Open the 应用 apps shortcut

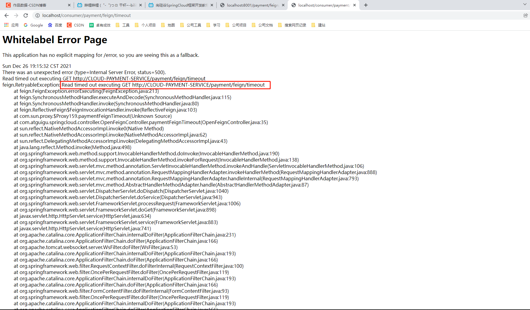pyautogui.click(x=11, y=25)
